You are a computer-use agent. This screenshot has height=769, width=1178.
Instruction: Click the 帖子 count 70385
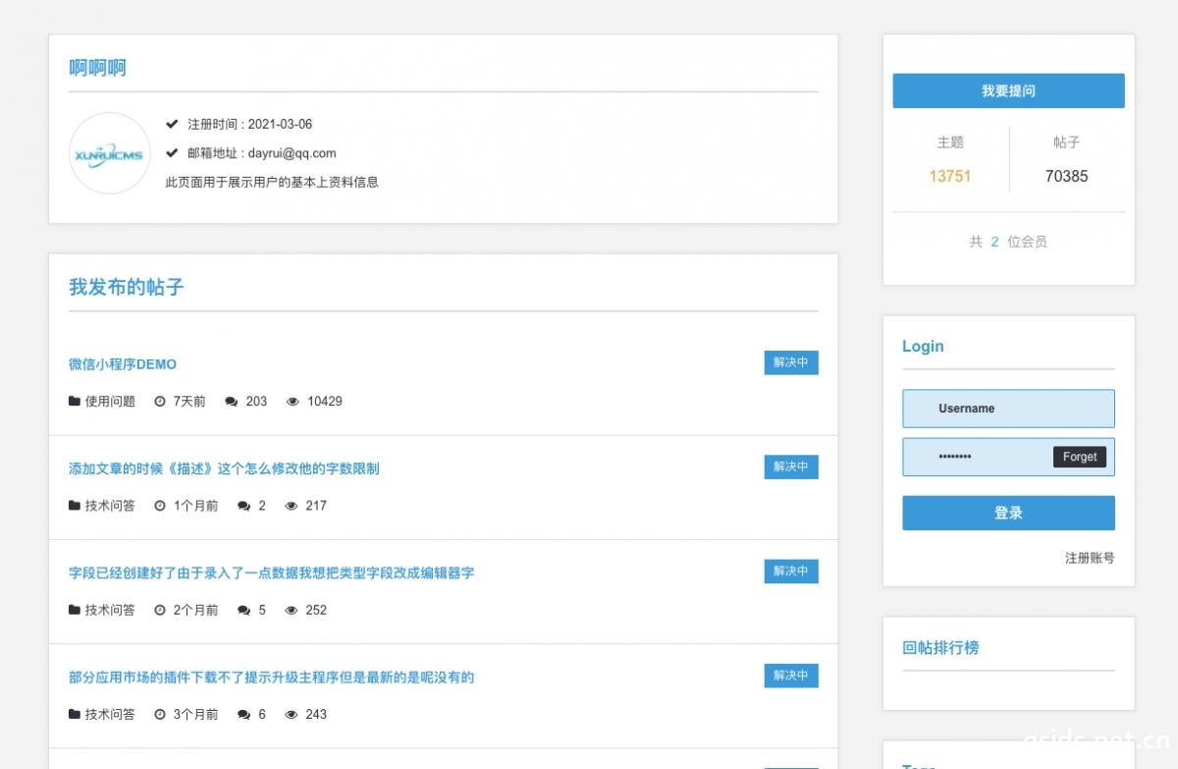pyautogui.click(x=1066, y=176)
